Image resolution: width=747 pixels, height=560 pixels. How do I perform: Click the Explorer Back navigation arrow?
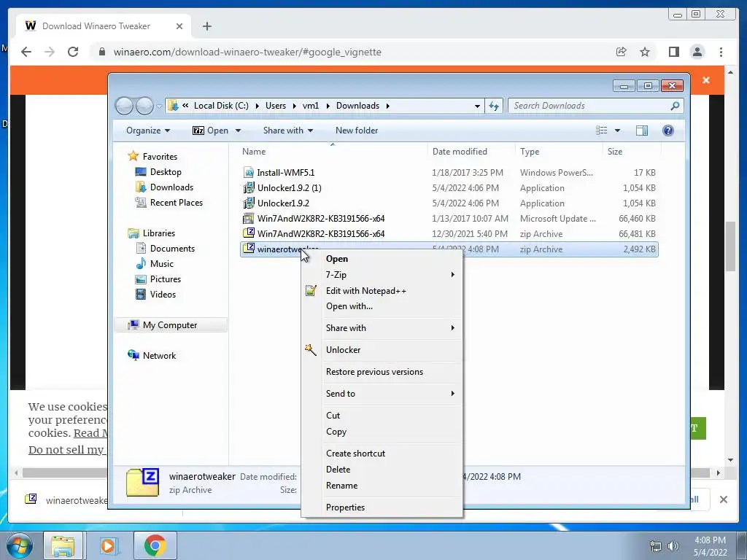(x=124, y=106)
